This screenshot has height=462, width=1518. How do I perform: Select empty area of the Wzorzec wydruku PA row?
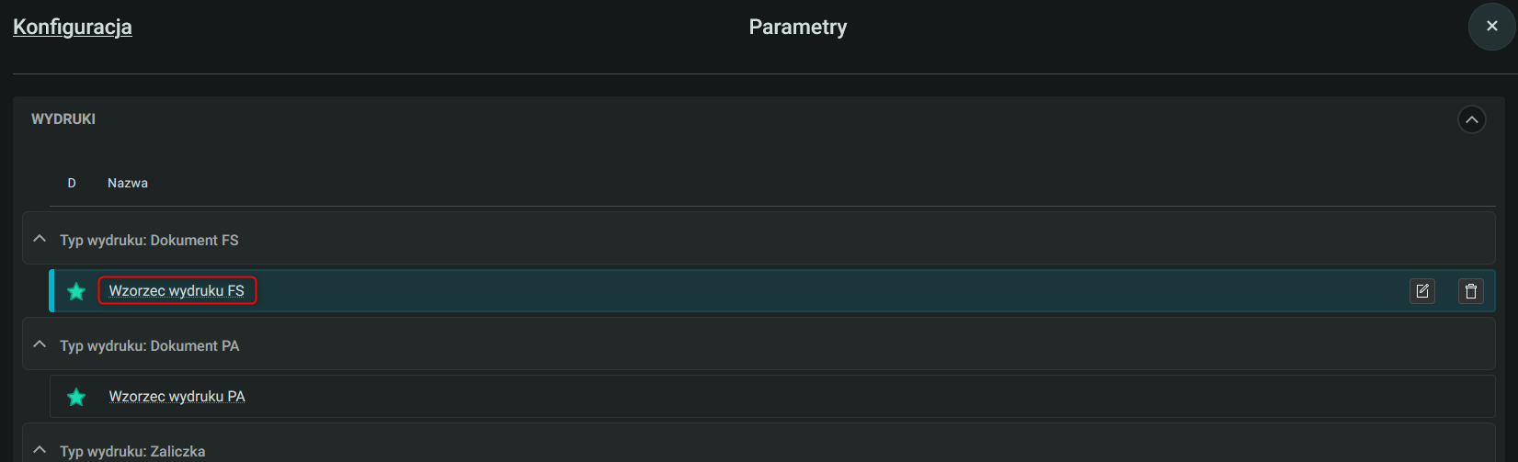[x=827, y=397]
